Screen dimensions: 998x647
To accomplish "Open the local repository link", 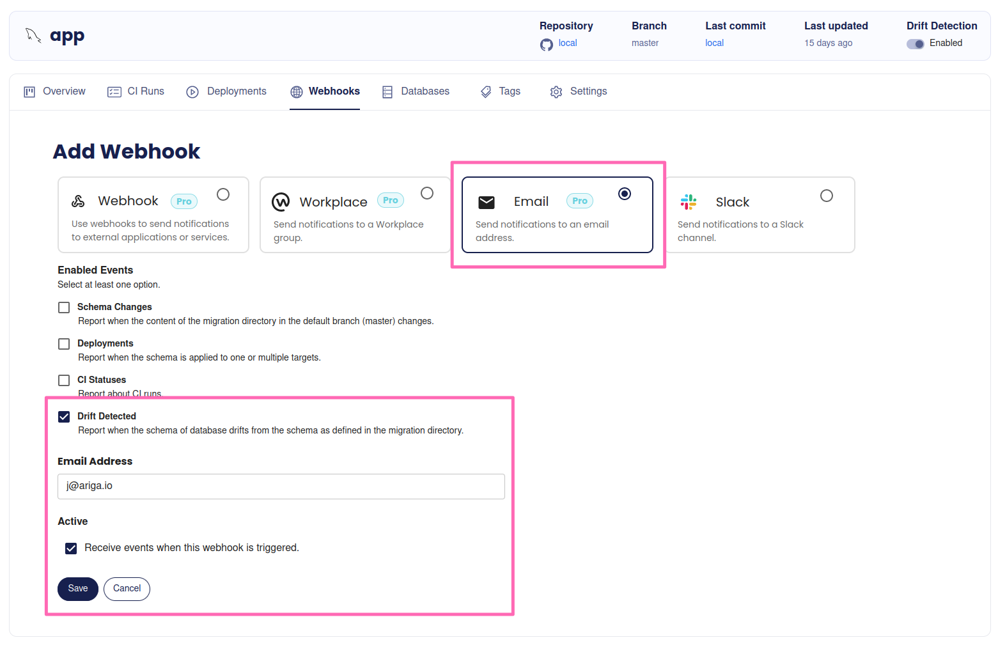I will pyautogui.click(x=568, y=43).
